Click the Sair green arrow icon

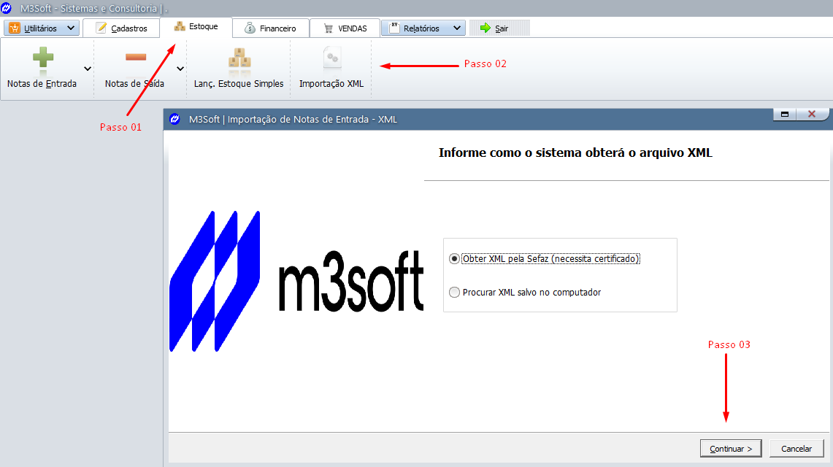pos(485,28)
